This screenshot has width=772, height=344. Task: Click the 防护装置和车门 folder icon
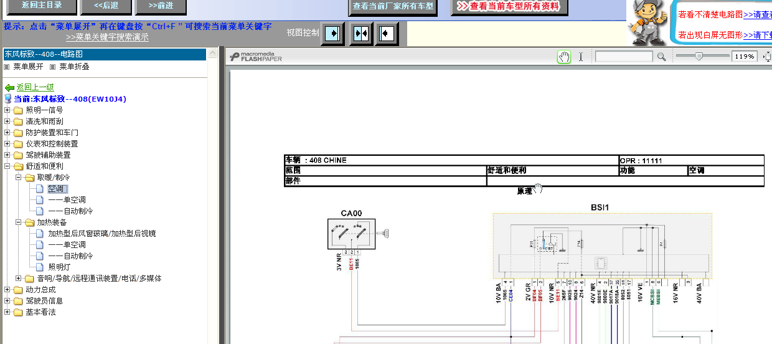tap(18, 133)
